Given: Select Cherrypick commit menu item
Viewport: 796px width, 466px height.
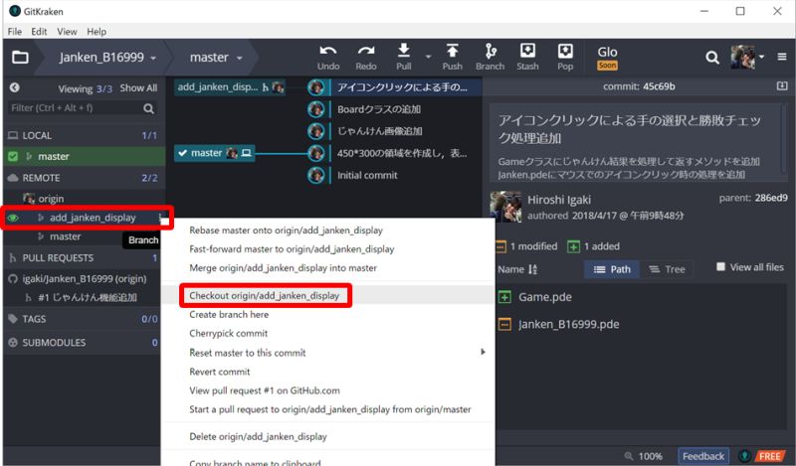Looking at the screenshot, I should (229, 333).
